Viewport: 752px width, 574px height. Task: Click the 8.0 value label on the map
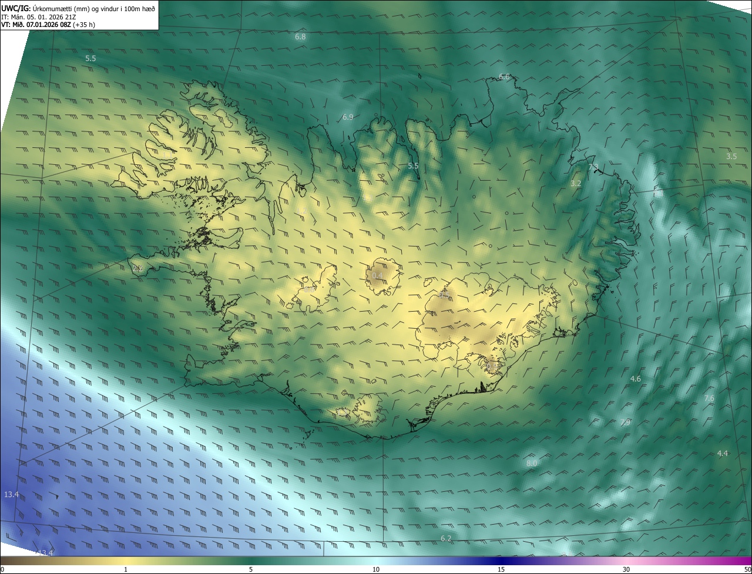tap(532, 464)
